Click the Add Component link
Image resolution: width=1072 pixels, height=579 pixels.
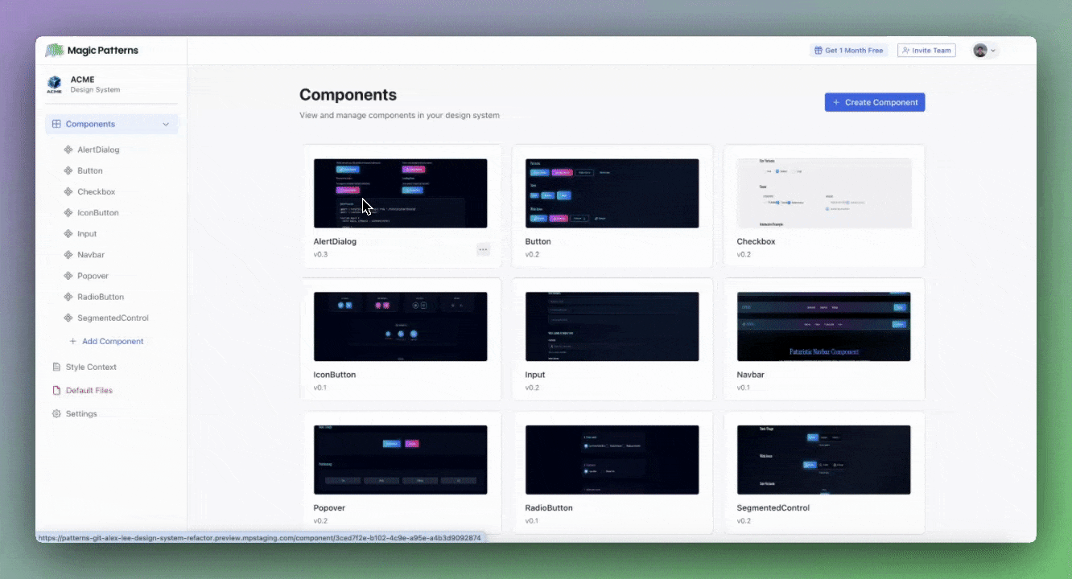tap(112, 341)
